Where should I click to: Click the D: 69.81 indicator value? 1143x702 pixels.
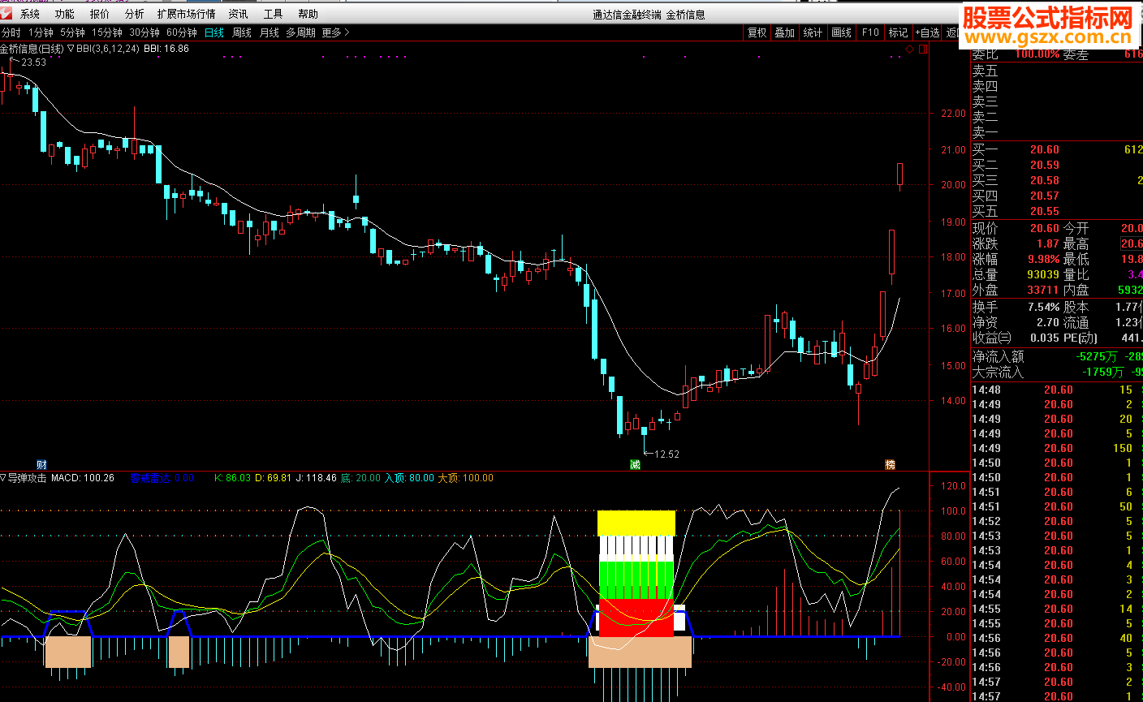[x=274, y=478]
